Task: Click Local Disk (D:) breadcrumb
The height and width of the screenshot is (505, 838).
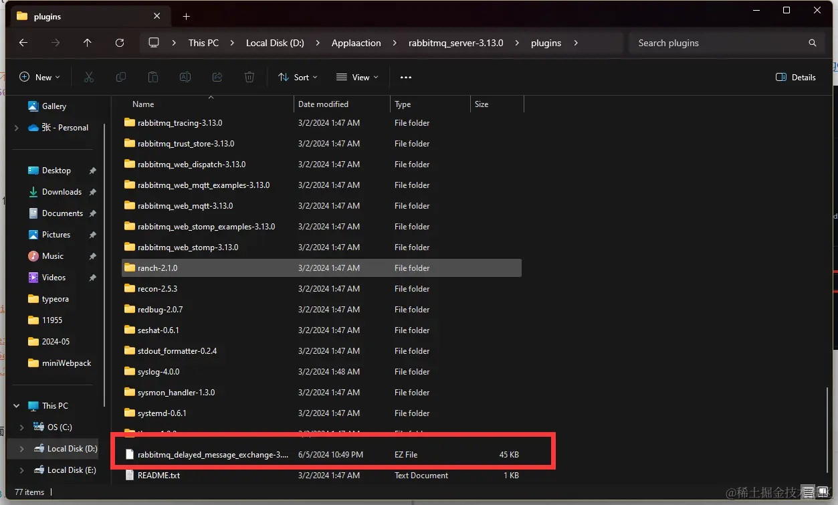Action: click(x=275, y=43)
